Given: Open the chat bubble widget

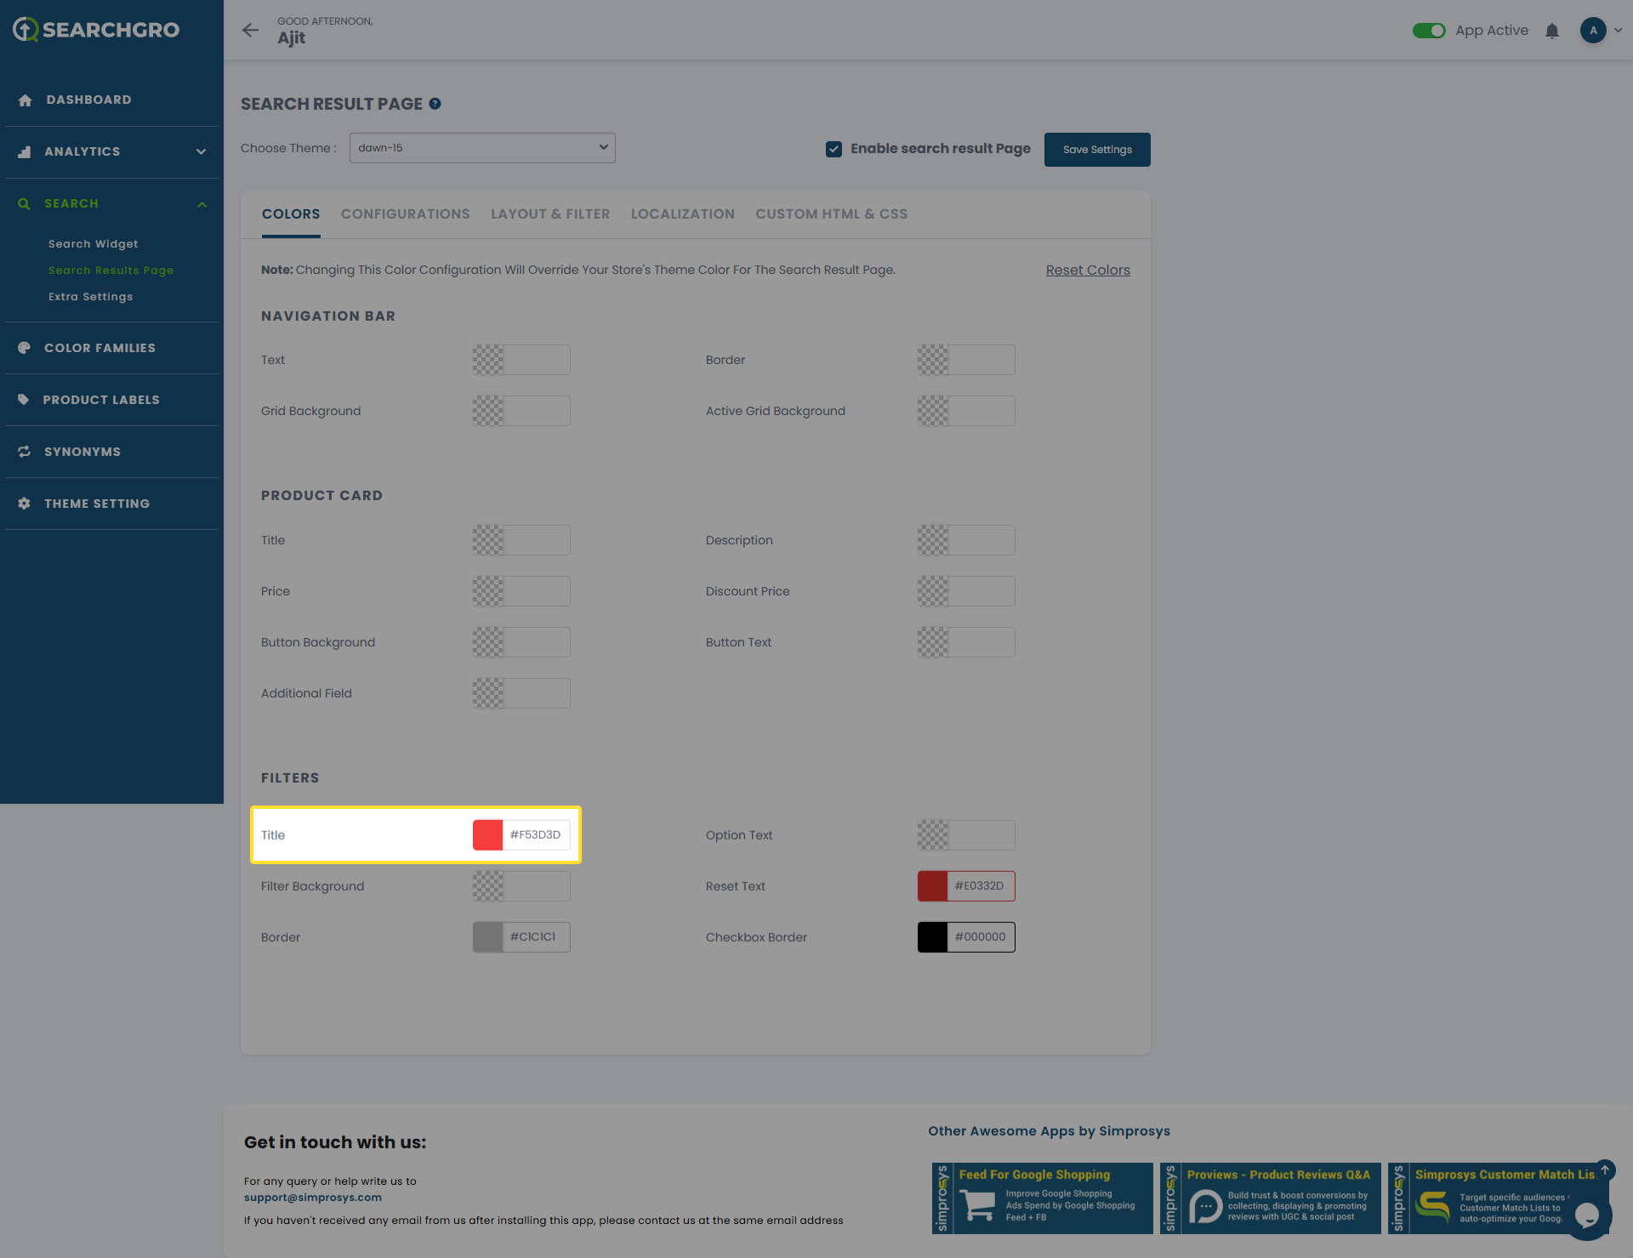Looking at the screenshot, I should (x=1586, y=1215).
